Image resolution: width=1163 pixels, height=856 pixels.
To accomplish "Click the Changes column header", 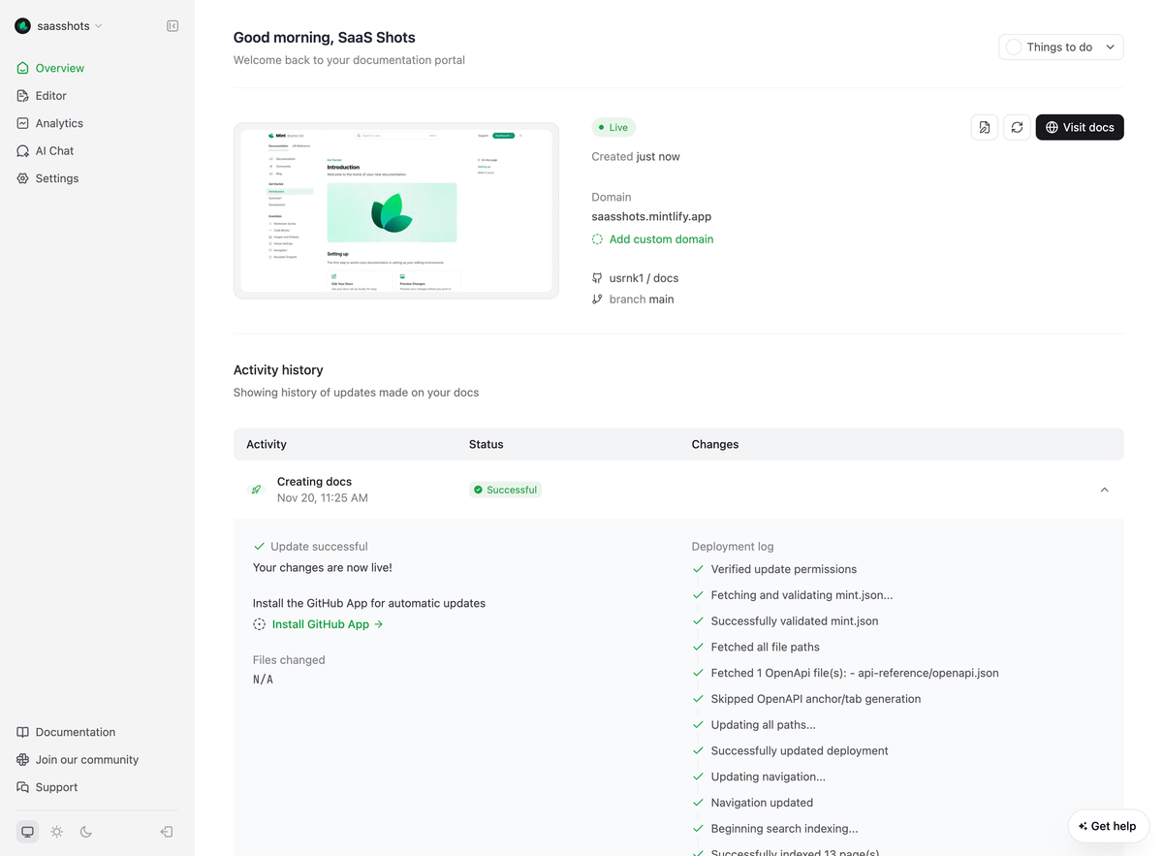I will click(715, 444).
